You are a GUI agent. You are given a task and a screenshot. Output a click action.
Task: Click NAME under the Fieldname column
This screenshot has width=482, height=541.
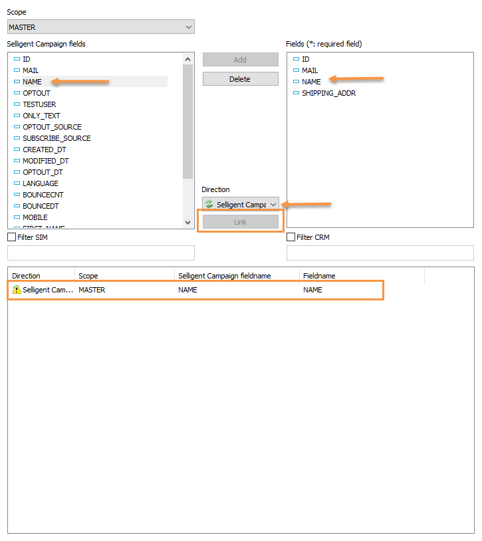312,290
